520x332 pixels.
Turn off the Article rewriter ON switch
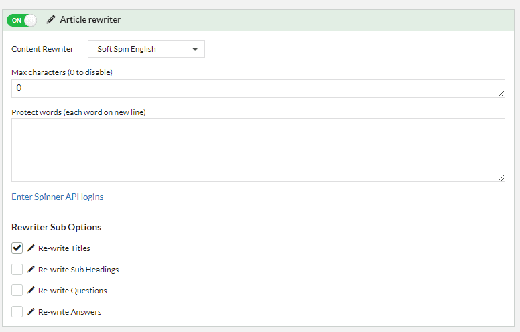pyautogui.click(x=21, y=21)
